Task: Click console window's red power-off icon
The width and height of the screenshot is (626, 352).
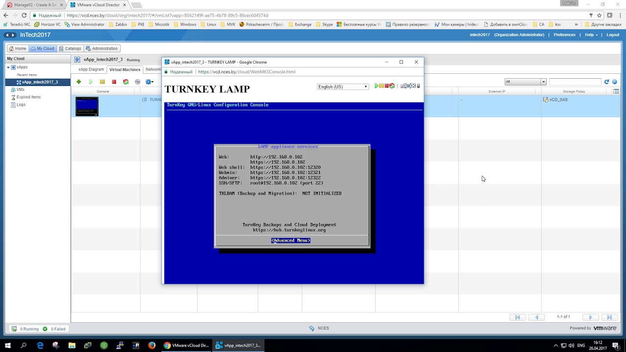Action: [x=386, y=86]
